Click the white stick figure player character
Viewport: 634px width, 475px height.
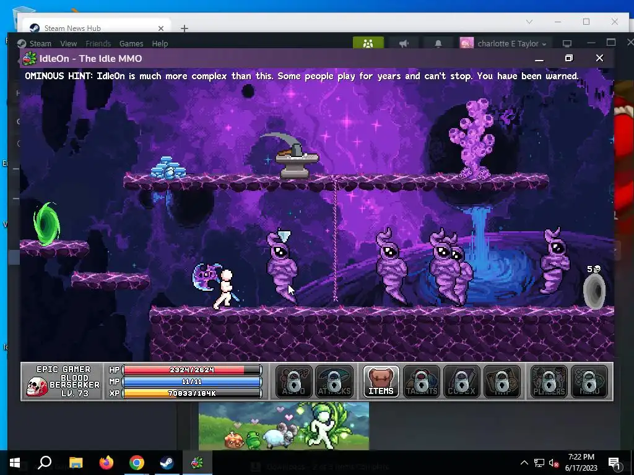click(x=225, y=289)
